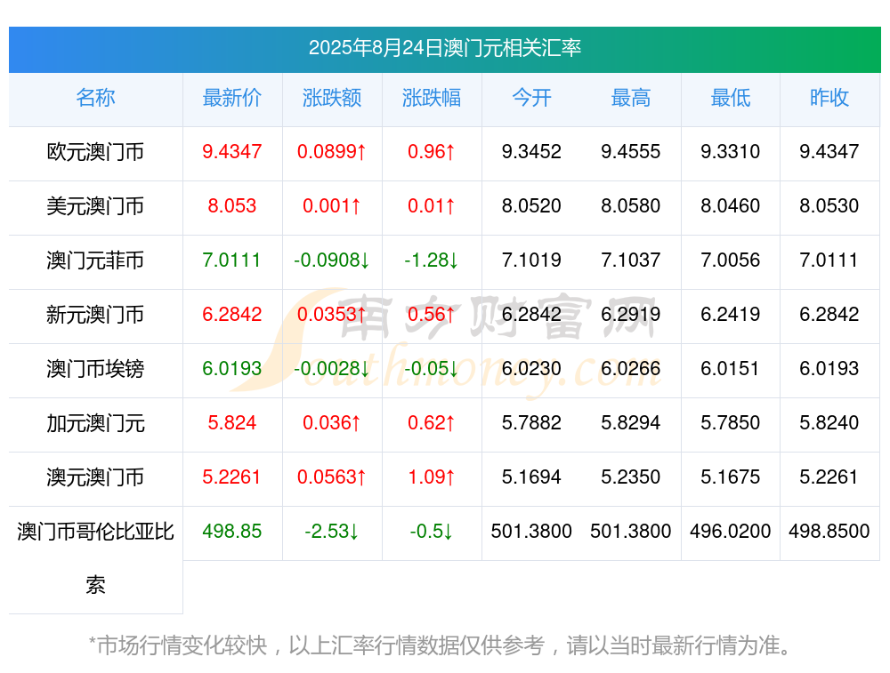890x673 pixels.
Task: Select the 名称 column header
Action: 95,98
